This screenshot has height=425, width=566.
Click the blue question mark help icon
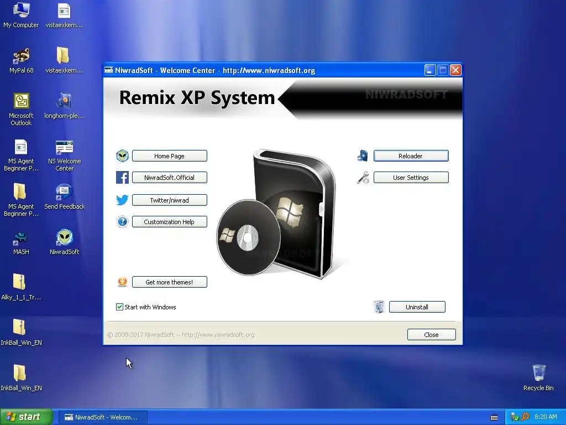tap(122, 221)
